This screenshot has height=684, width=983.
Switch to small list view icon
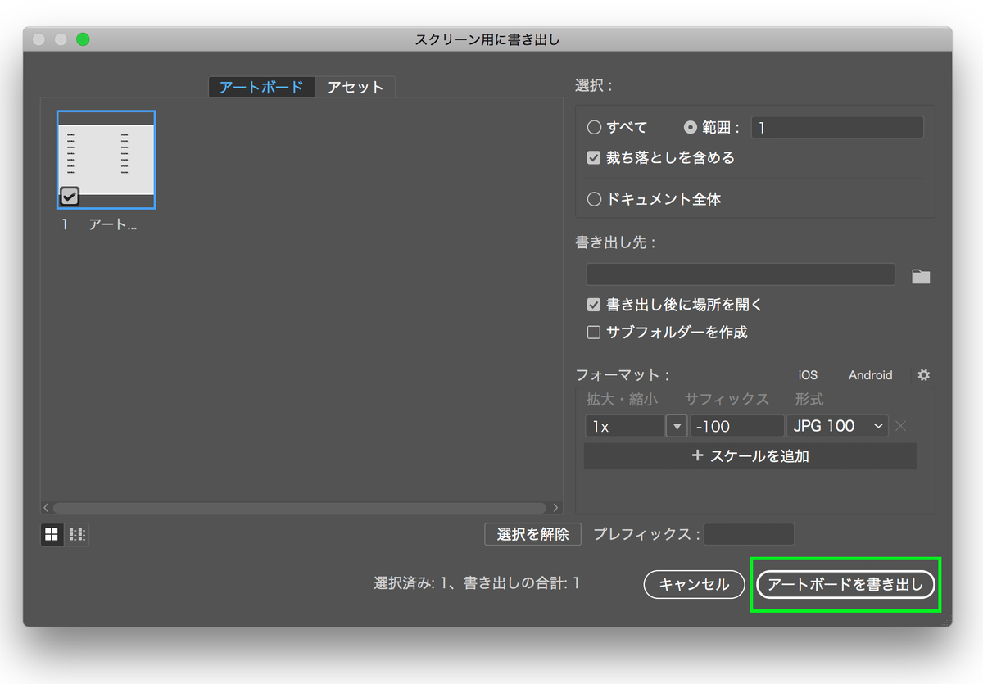point(78,534)
